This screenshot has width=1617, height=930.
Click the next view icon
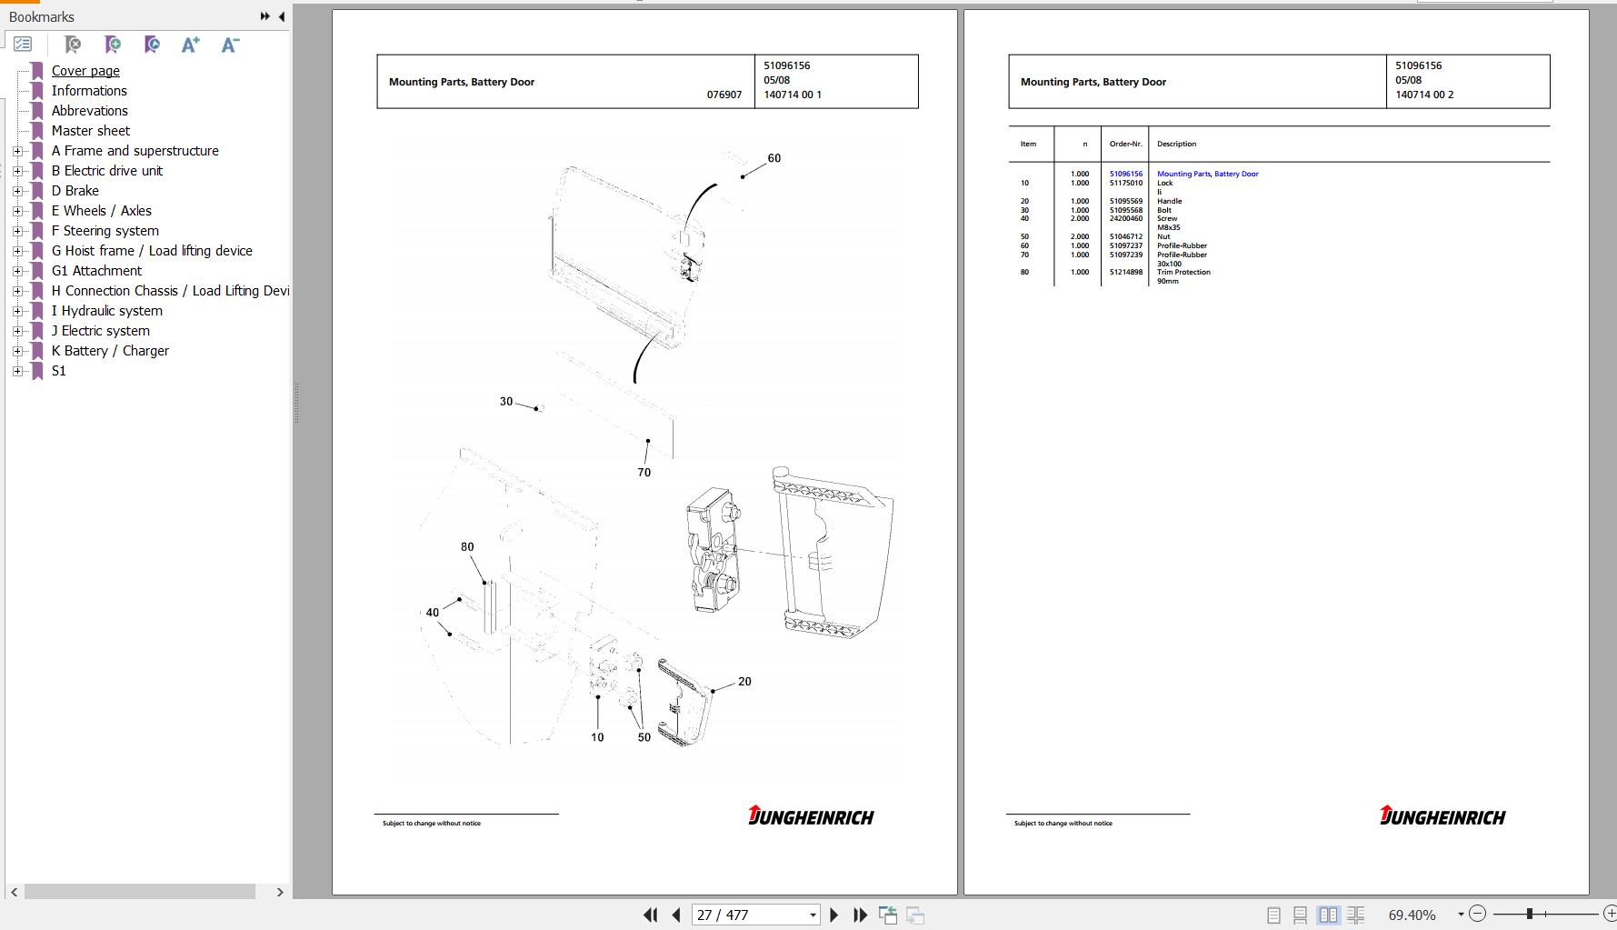point(915,915)
